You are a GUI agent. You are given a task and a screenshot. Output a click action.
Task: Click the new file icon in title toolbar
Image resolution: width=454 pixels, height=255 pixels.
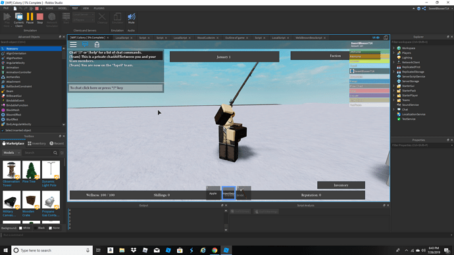[x=15, y=9]
